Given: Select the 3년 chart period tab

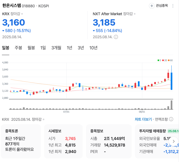Looking at the screenshot, I should 81,48.
